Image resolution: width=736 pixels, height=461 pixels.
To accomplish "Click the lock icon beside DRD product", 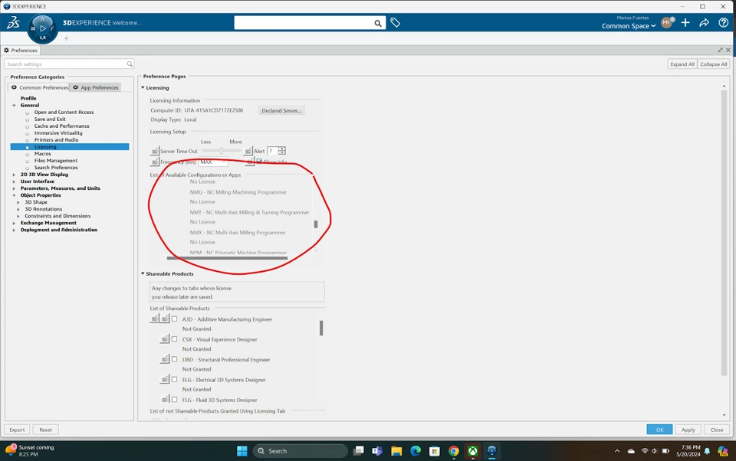I will (164, 359).
